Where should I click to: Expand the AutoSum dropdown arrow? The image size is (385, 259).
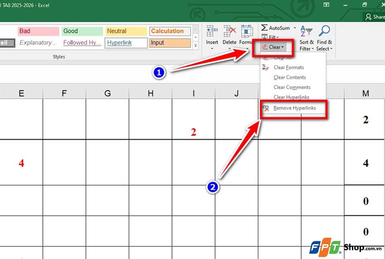[x=295, y=28]
